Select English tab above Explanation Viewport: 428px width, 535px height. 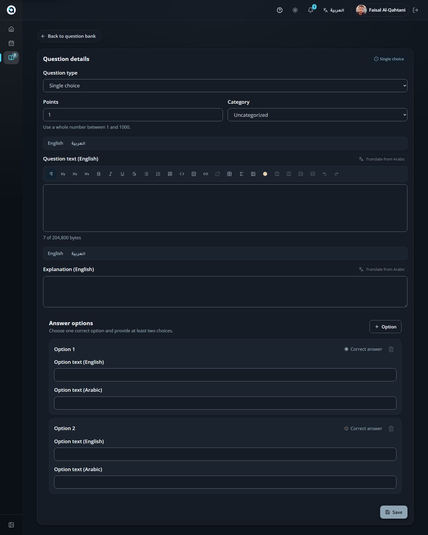[56, 254]
